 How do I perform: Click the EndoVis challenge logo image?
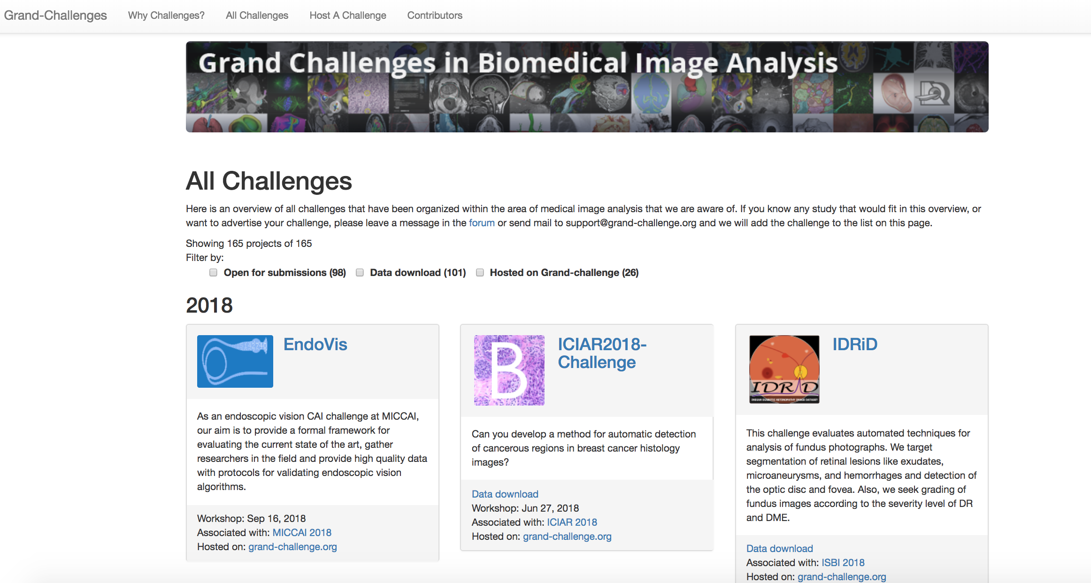(235, 361)
